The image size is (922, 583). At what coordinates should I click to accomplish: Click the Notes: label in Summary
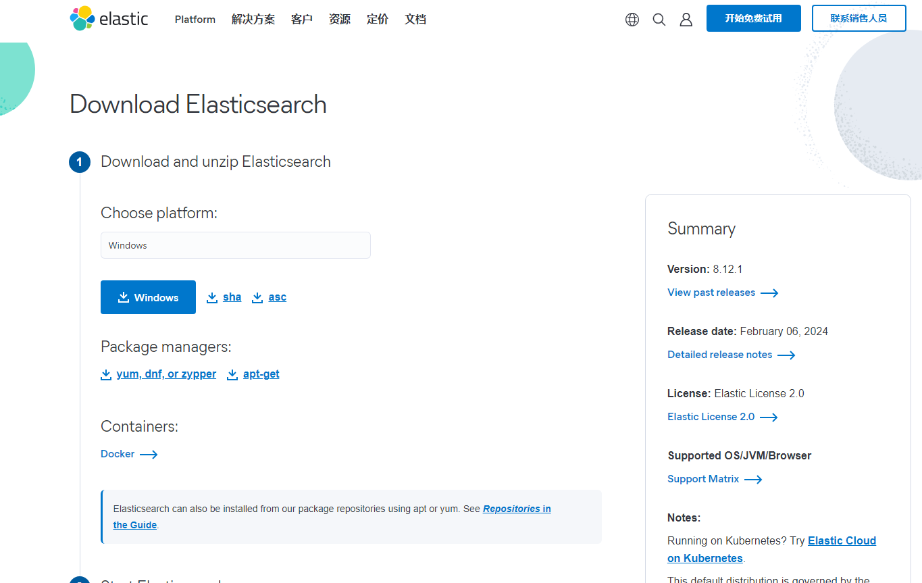[x=684, y=517]
